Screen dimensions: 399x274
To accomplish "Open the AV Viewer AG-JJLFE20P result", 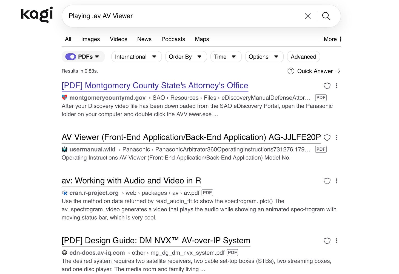I will 191,137.
